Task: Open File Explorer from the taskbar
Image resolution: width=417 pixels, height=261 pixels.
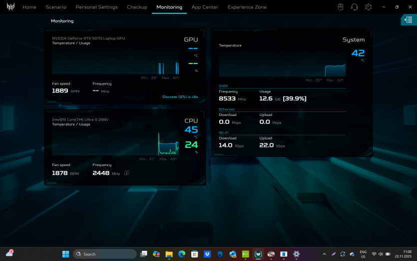Action: [169, 254]
